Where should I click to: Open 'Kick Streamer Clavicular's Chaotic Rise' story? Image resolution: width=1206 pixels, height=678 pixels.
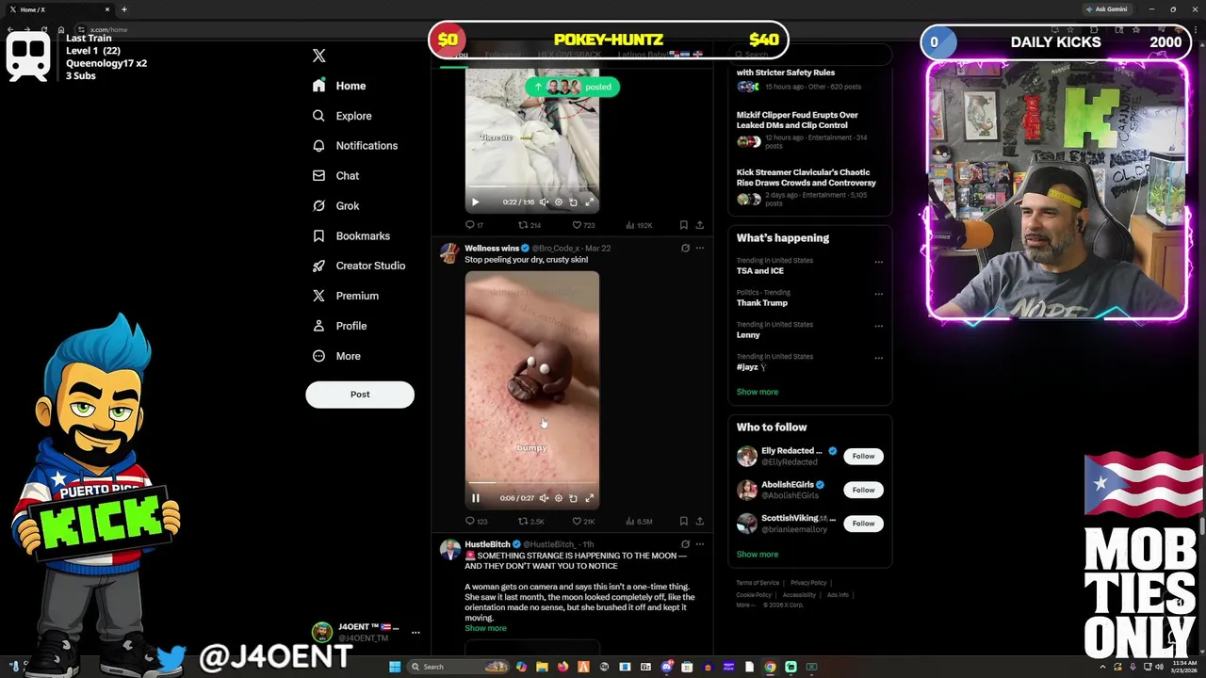click(x=809, y=187)
